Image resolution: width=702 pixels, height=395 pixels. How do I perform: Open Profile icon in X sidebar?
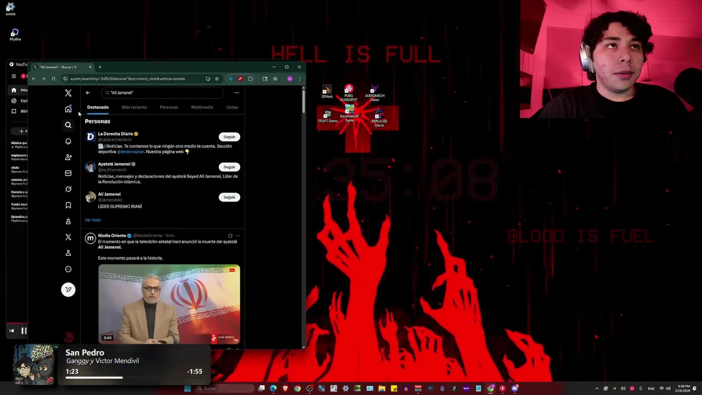[68, 253]
